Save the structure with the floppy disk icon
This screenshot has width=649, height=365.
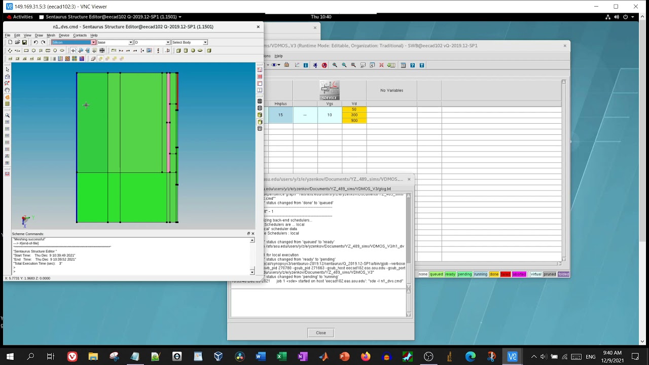[x=24, y=42]
